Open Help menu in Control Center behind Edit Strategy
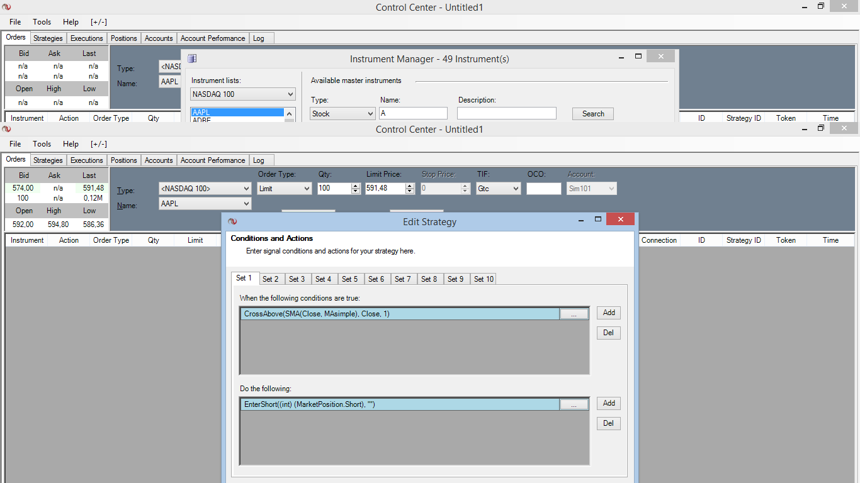The width and height of the screenshot is (860, 483). tap(71, 144)
